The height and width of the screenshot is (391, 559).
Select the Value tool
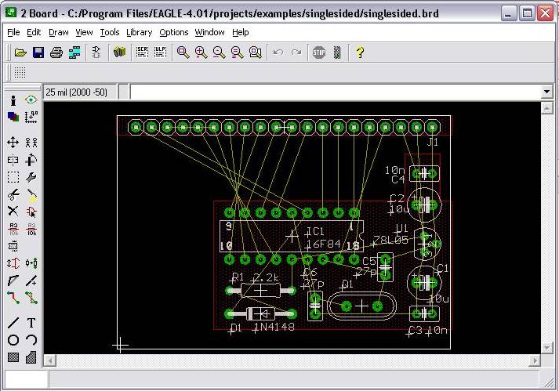pyautogui.click(x=31, y=229)
